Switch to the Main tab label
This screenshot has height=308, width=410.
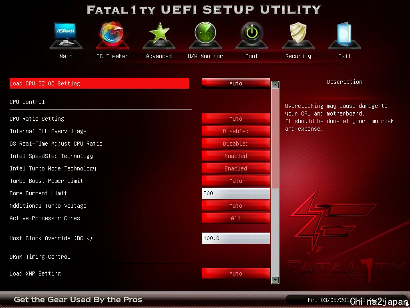coord(66,56)
